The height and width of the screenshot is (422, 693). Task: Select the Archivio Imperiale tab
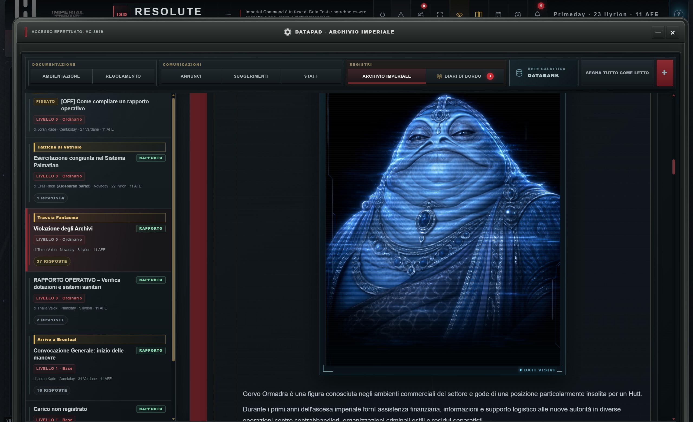(x=387, y=76)
